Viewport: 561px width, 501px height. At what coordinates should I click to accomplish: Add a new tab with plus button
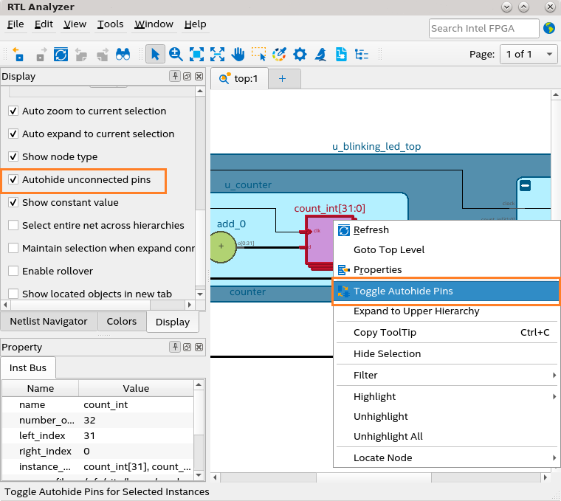tap(282, 78)
